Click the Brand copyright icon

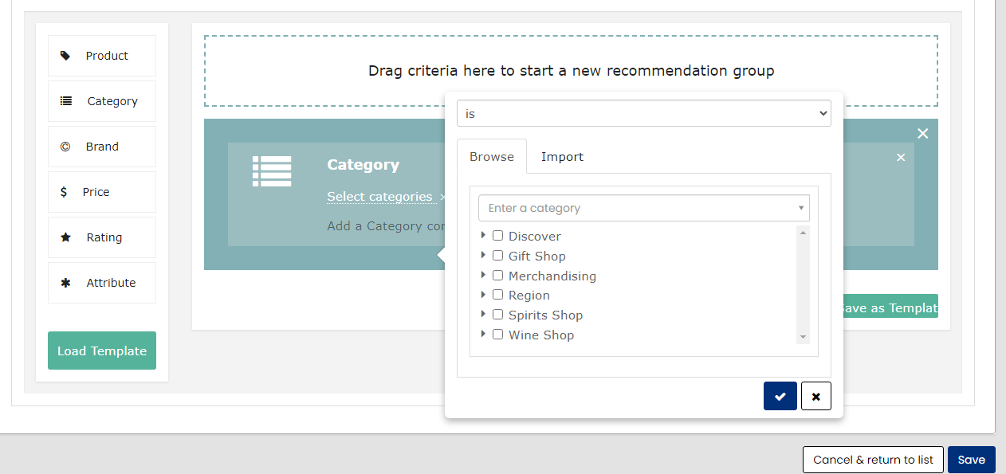(x=65, y=147)
